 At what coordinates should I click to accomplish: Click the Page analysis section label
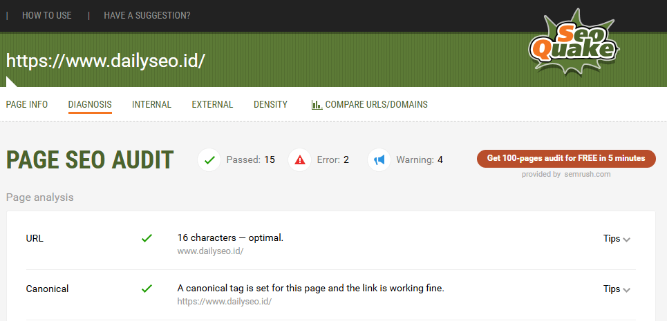[x=39, y=197]
